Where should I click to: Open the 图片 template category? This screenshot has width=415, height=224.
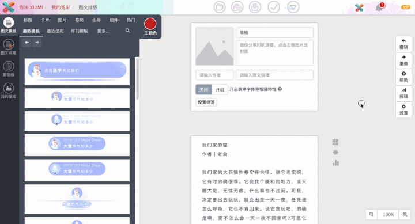(62, 20)
